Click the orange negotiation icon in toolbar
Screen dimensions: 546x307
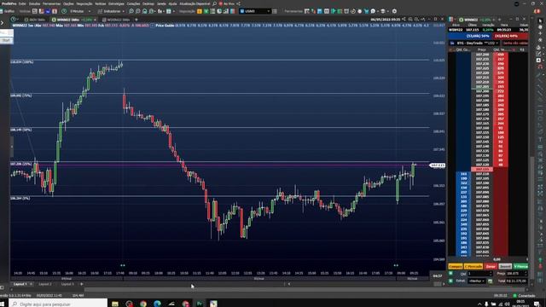point(200,11)
